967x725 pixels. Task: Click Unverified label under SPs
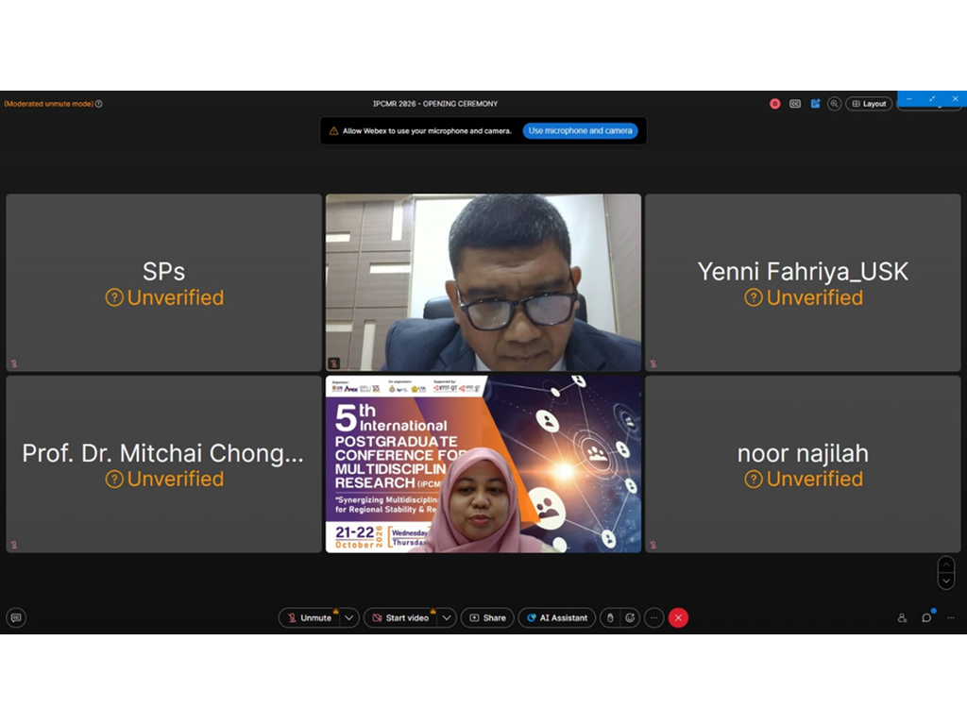(x=164, y=297)
